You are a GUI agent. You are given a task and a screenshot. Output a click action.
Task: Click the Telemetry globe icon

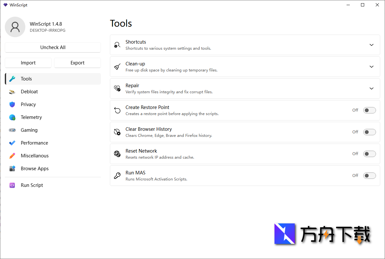click(x=12, y=117)
